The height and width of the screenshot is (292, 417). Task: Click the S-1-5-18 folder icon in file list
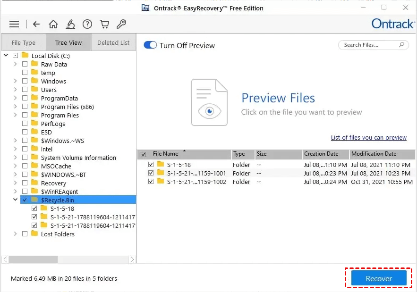pos(161,164)
